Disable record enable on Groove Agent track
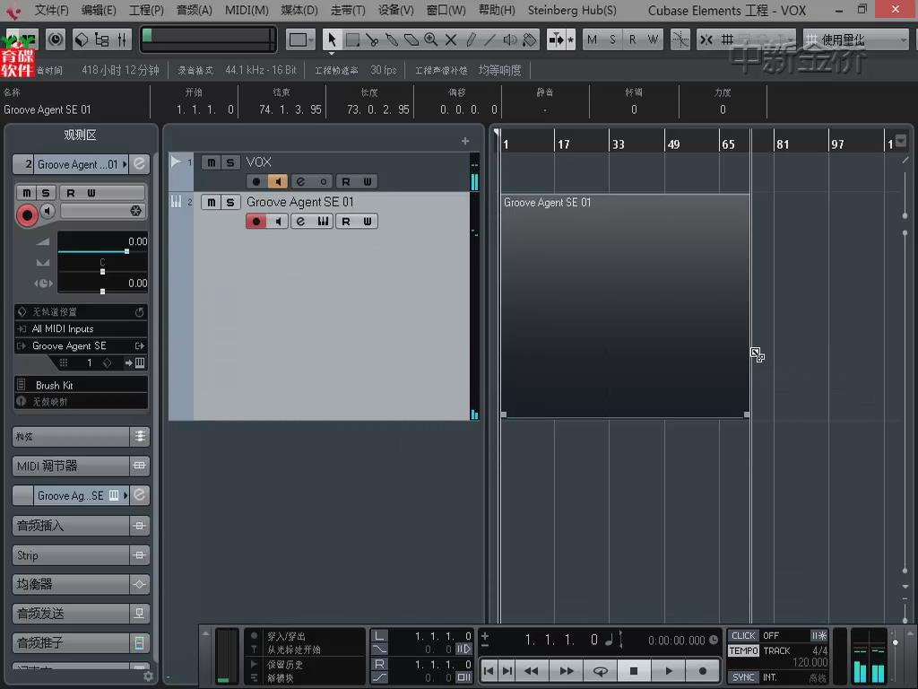 (x=255, y=222)
